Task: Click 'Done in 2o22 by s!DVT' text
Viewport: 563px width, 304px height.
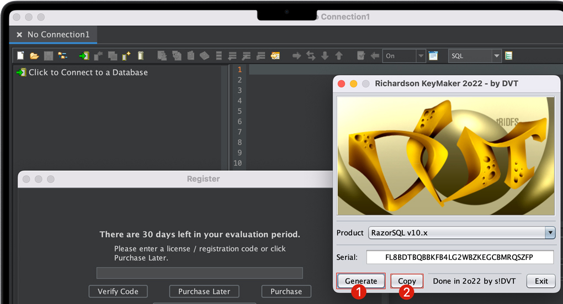Action: (474, 281)
